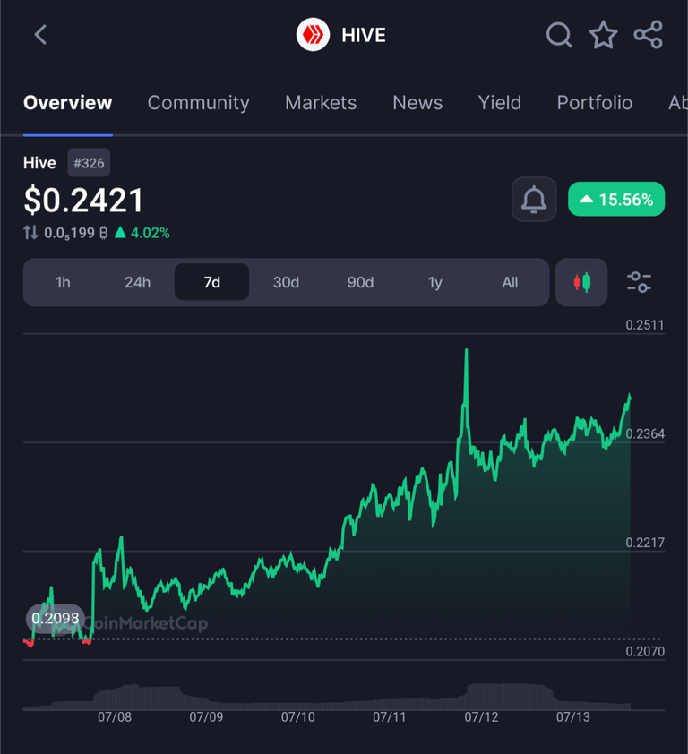Open the Portfolio tab
The height and width of the screenshot is (754, 688).
point(595,102)
